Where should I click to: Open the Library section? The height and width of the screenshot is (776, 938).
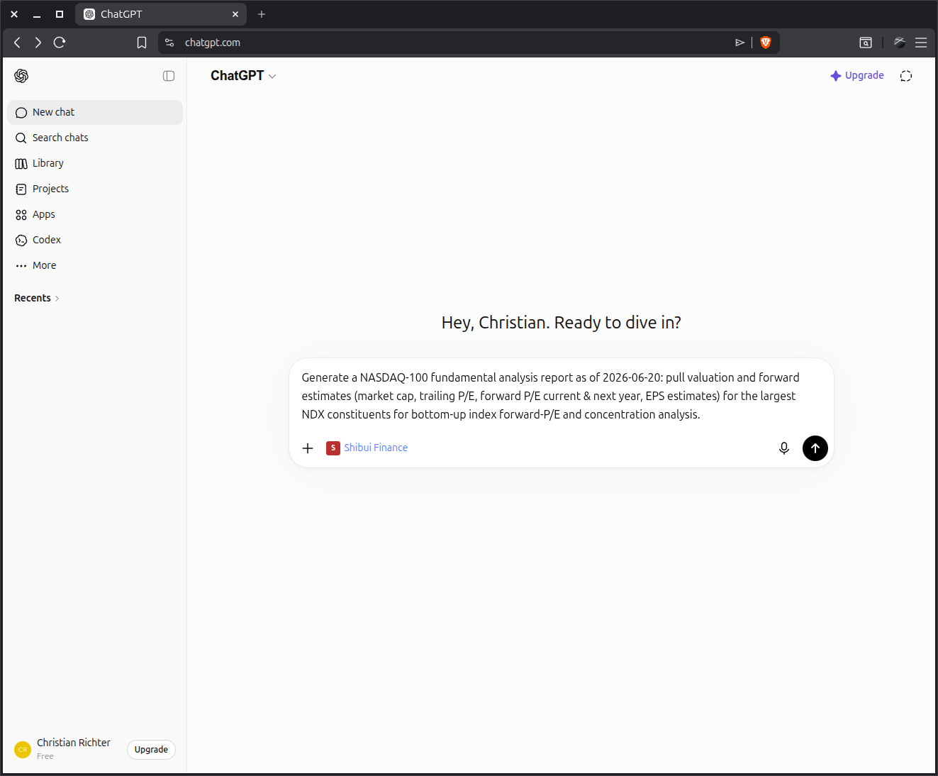pyautogui.click(x=95, y=163)
